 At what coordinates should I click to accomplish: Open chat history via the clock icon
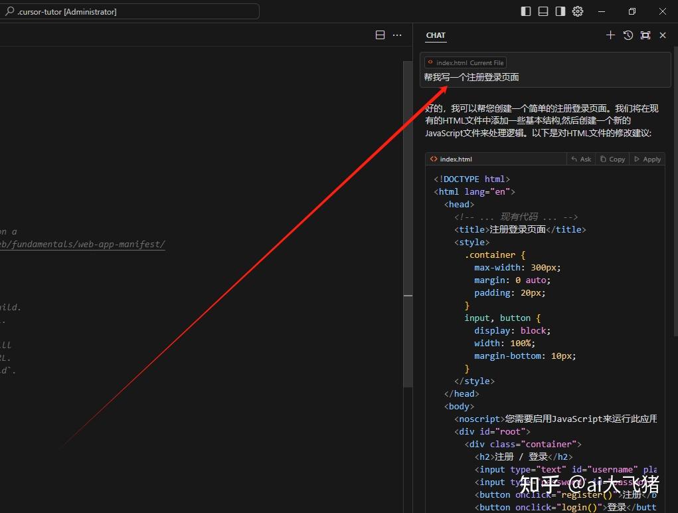628,35
